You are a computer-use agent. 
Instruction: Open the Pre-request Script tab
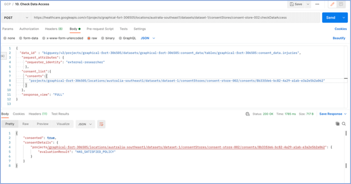[100, 29]
